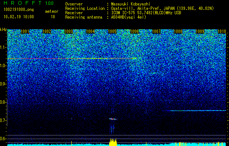This screenshot has width=229, height=146.
Task: Select the observer name Masayuki Kobayashi
Action: [x=130, y=4]
